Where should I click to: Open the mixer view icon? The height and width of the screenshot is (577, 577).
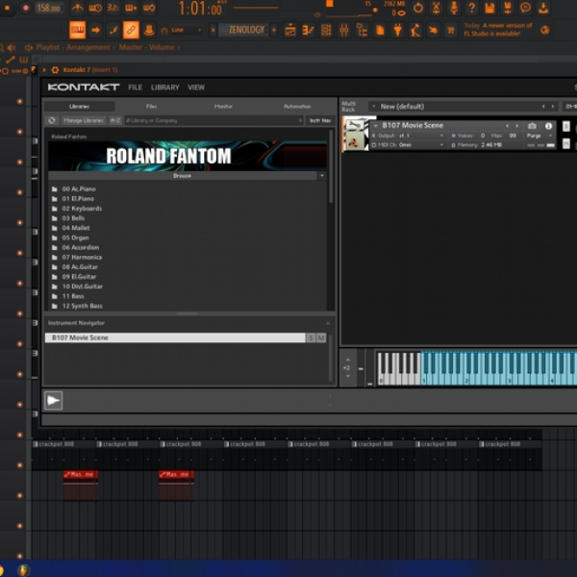click(x=344, y=30)
